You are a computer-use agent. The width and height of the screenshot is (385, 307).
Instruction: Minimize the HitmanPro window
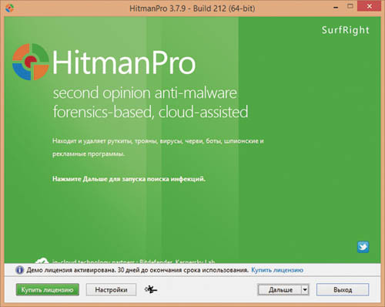336,8
